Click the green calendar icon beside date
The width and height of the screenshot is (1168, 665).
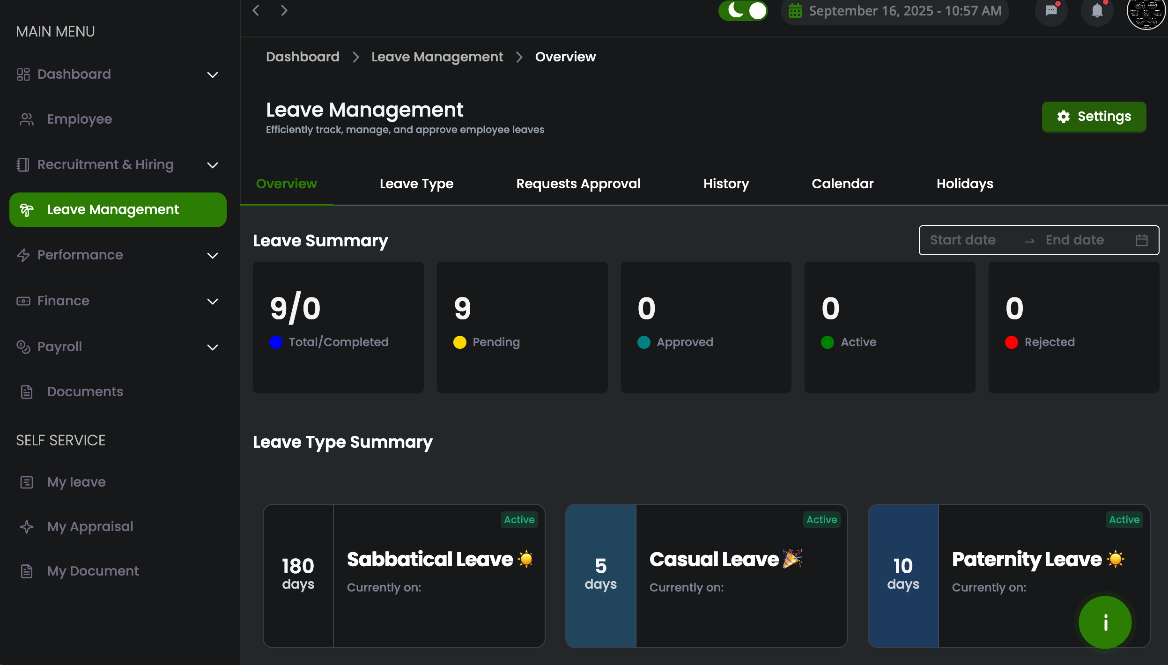795,11
